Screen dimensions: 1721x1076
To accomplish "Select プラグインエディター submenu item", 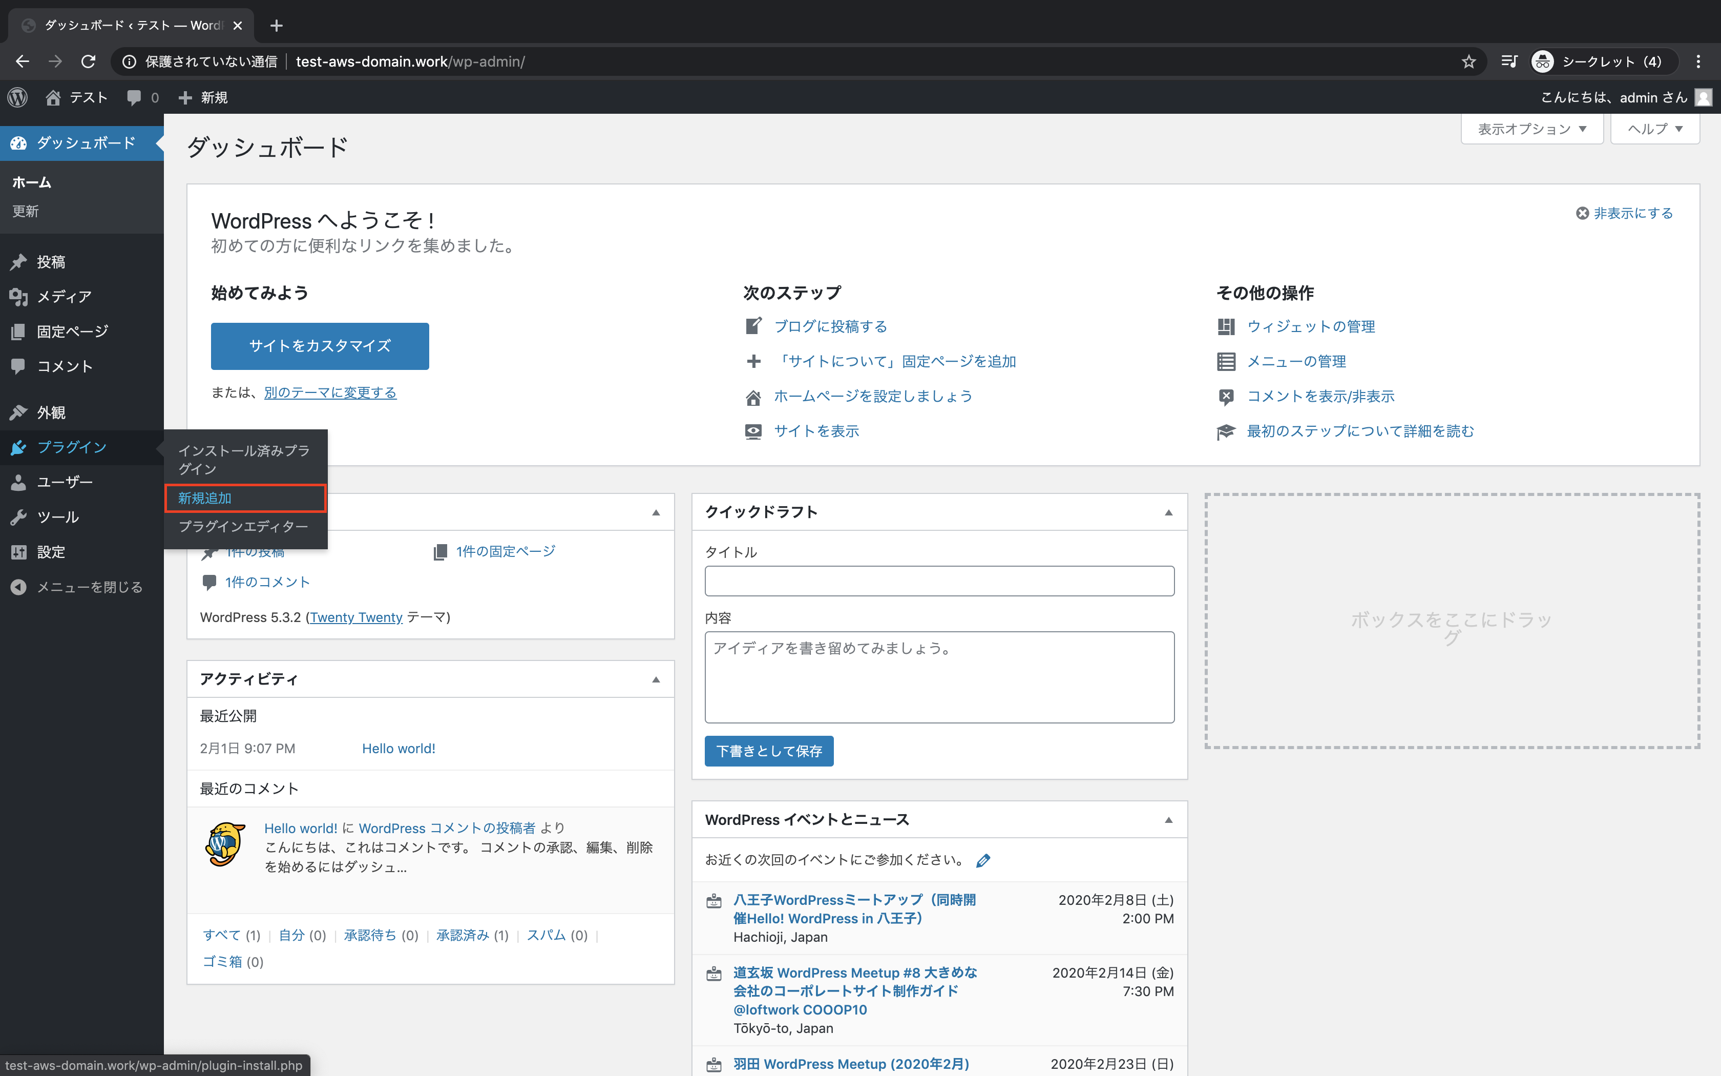I will (x=242, y=527).
